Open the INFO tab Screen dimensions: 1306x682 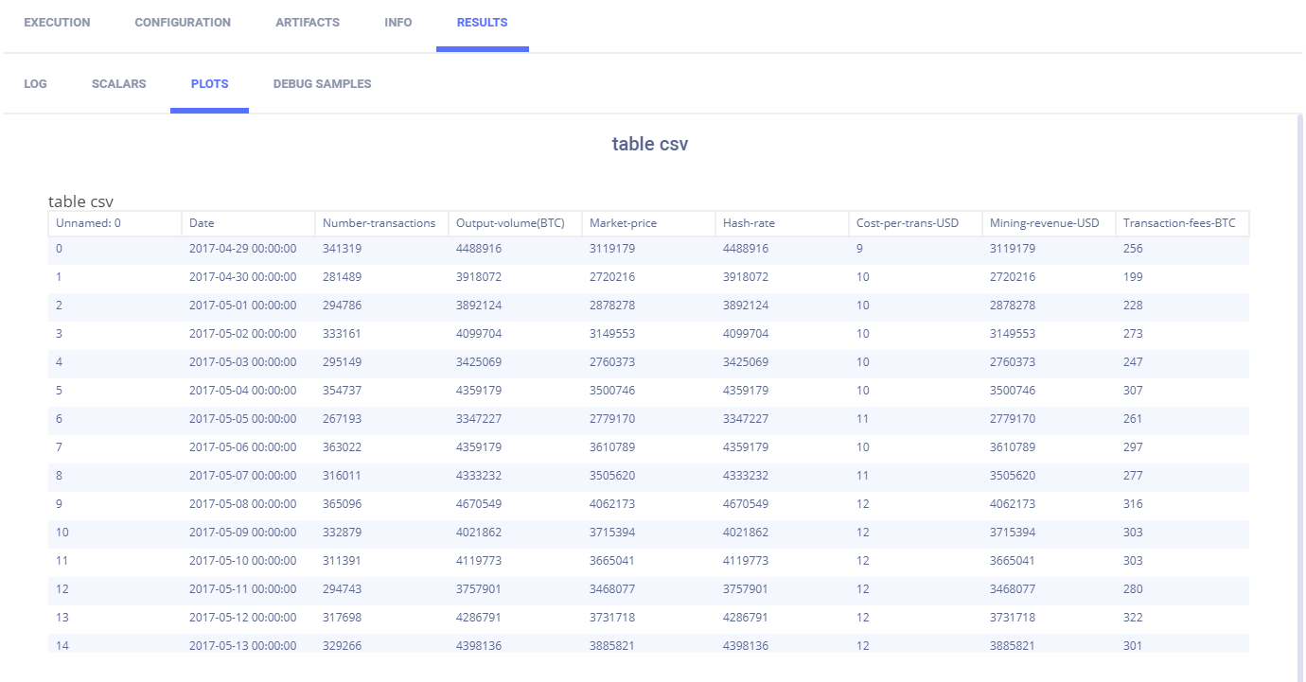(x=398, y=23)
